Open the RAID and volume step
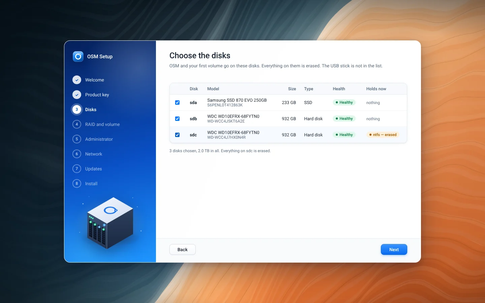The image size is (485, 303). pos(102,124)
